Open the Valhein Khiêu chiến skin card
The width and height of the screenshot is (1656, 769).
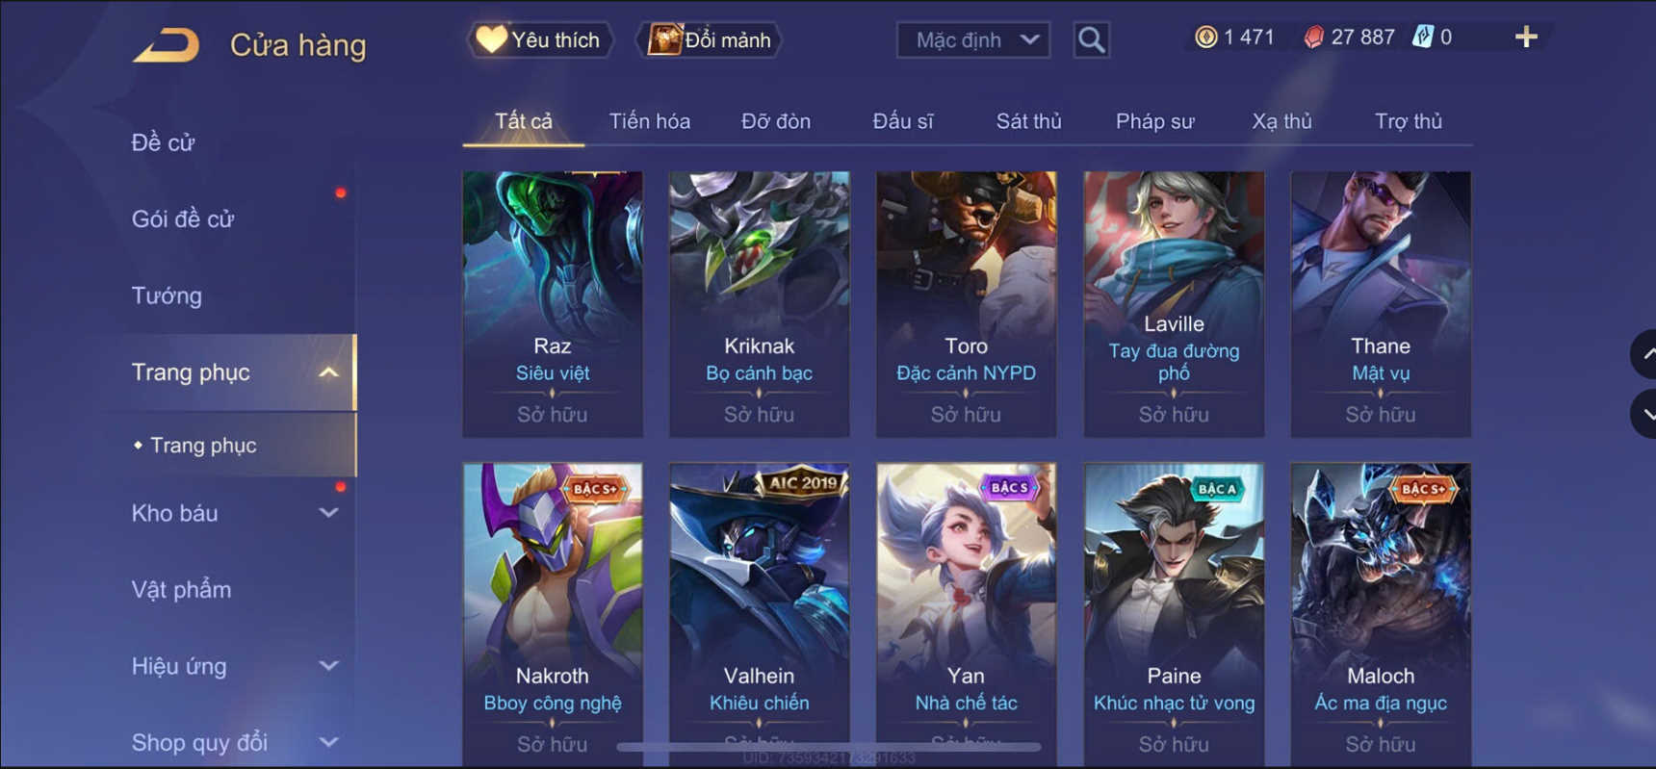[x=760, y=614]
